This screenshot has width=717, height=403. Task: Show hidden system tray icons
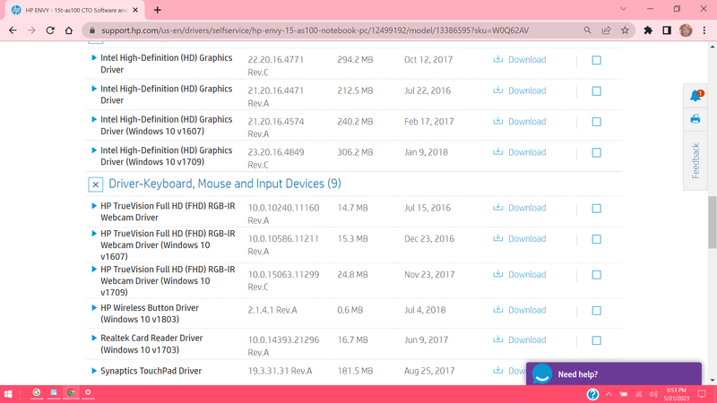click(609, 394)
